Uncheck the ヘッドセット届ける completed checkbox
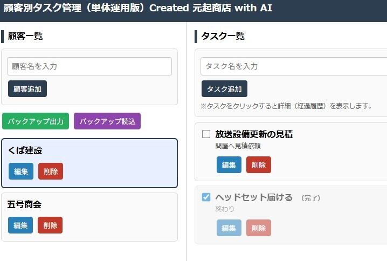Screen dimensions: 387x261 tap(206, 197)
